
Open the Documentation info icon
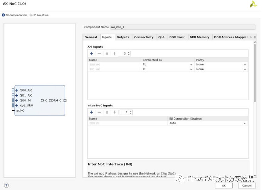tap(3, 15)
